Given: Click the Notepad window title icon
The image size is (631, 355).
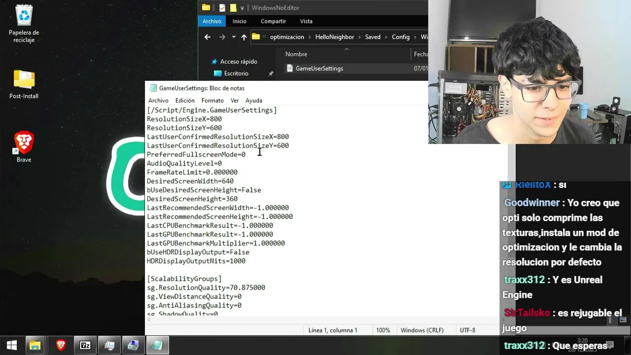Looking at the screenshot, I should [153, 88].
